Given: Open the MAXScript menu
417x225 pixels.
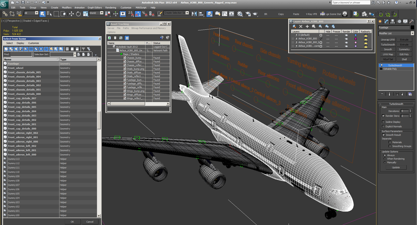Looking at the screenshot, I should [x=141, y=8].
